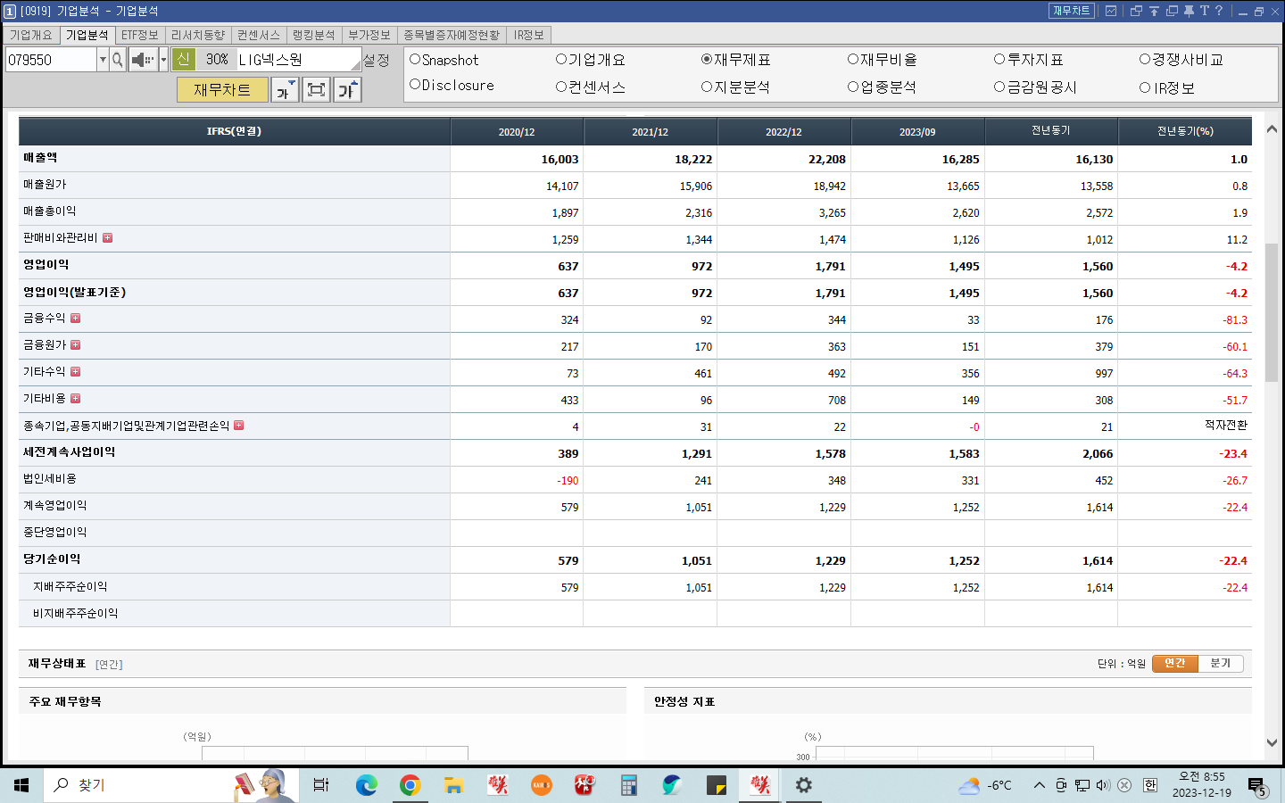The image size is (1285, 803).
Task: Switch to ETF정보 tab
Action: [x=140, y=35]
